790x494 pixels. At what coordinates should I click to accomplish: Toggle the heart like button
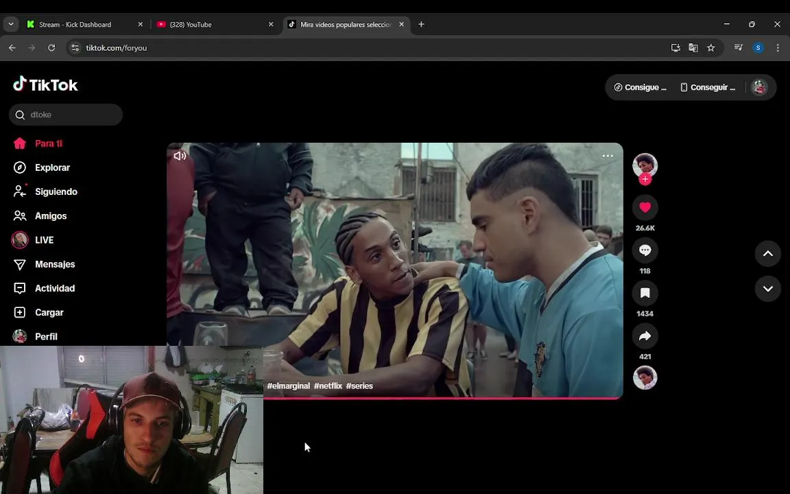[x=645, y=207]
